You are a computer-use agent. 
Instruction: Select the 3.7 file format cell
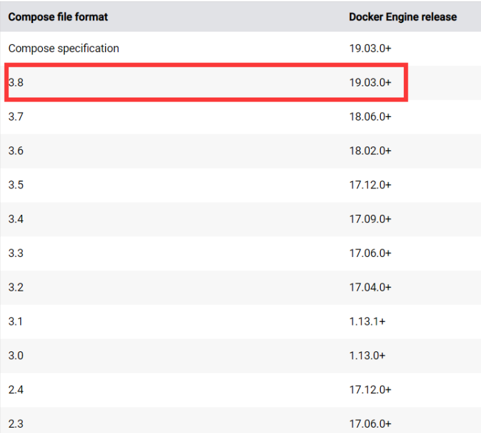[16, 117]
